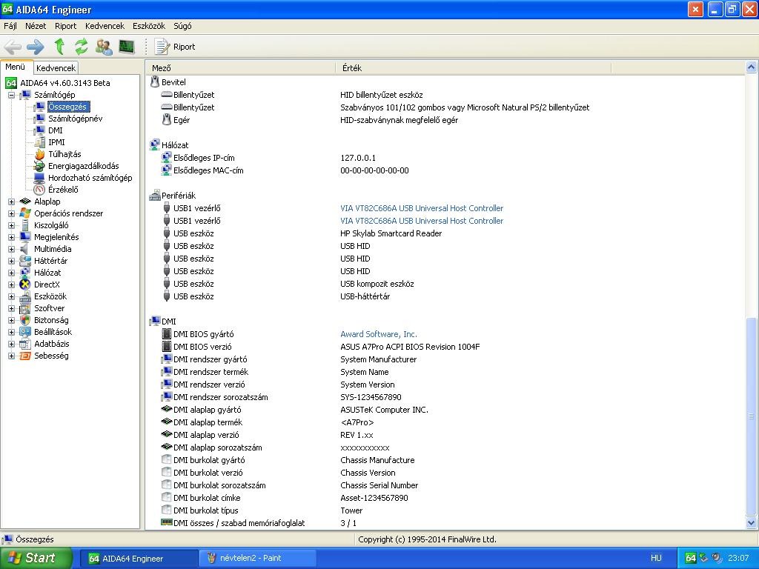The image size is (759, 569).
Task: Click the Túlhajtás flame icon
Action: click(x=39, y=154)
